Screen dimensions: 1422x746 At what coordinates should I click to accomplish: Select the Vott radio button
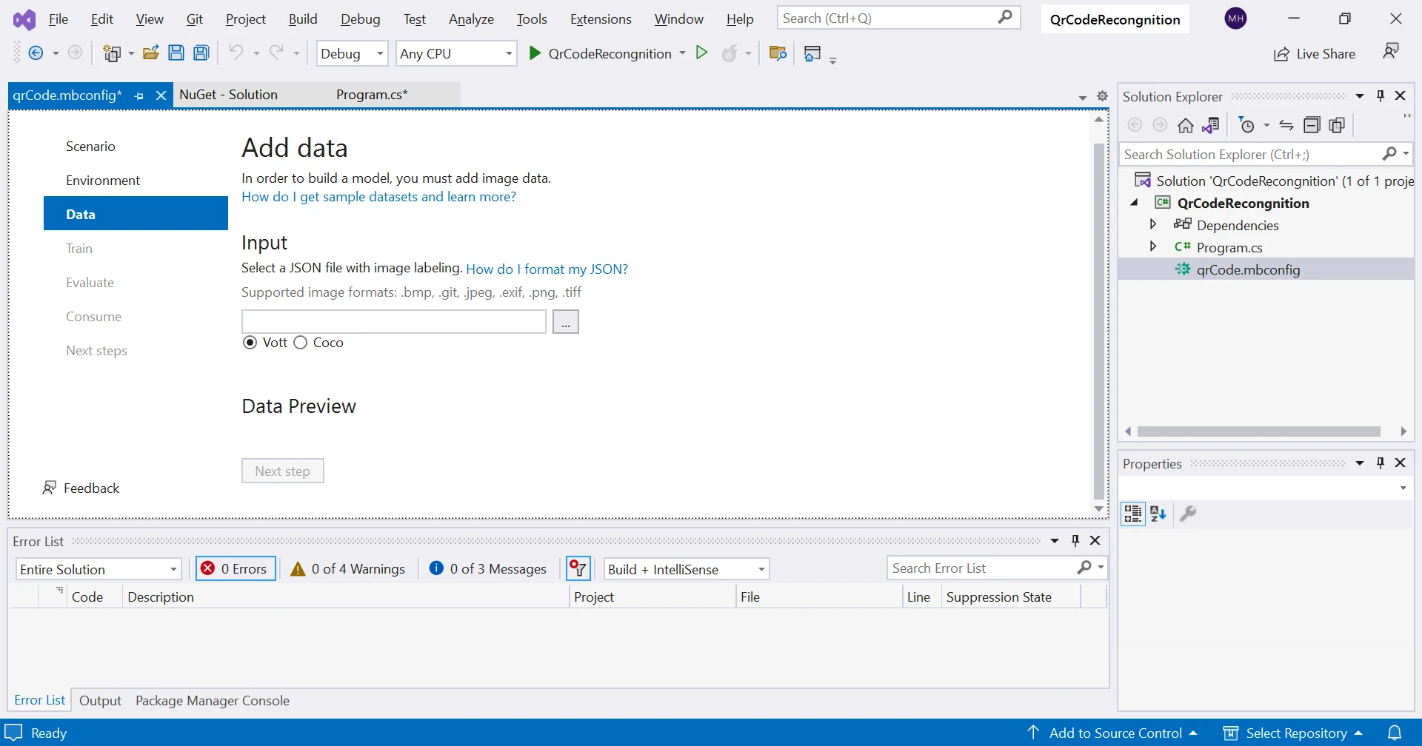pyautogui.click(x=250, y=343)
